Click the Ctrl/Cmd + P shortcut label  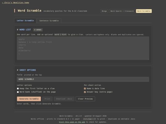pyautogui.click(x=89, y=119)
